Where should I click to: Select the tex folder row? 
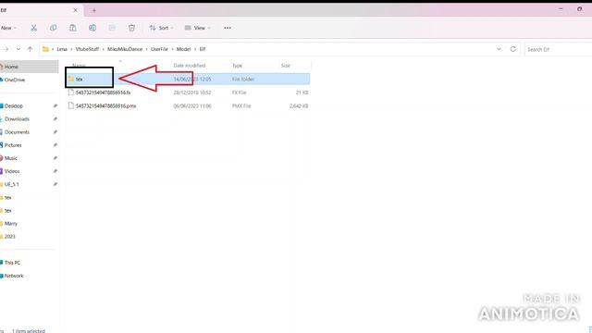point(188,79)
